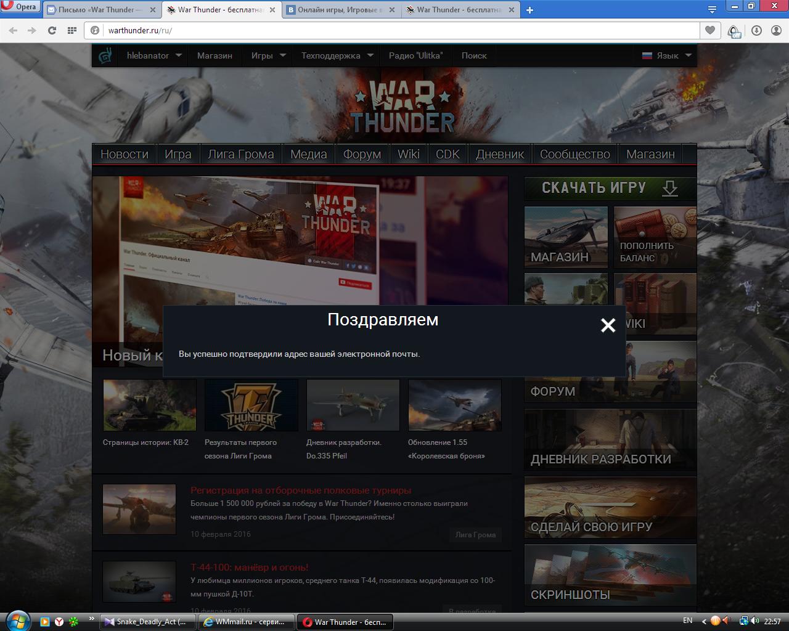Open the СКРИНШОТЫ sidebar tile

tap(610, 575)
